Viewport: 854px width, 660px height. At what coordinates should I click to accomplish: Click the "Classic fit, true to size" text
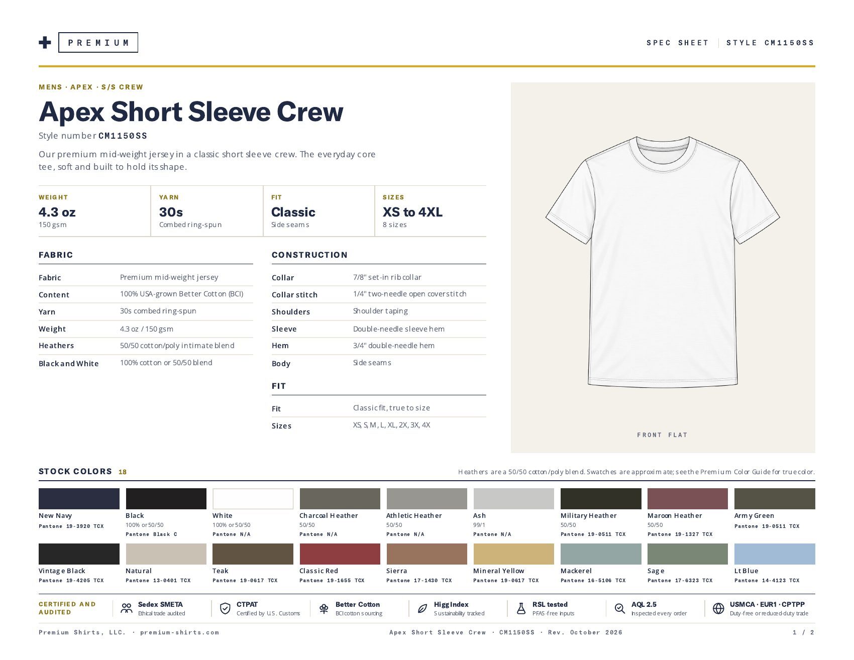point(391,408)
